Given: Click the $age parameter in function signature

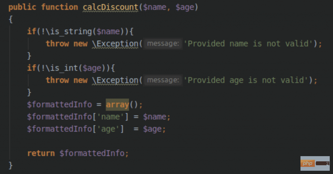Looking at the screenshot, I should [x=185, y=8].
